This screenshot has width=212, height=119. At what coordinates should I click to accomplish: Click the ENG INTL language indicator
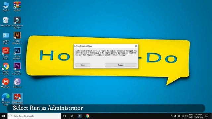[191, 116]
